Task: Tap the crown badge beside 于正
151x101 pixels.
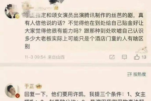Action: click(x=39, y=86)
